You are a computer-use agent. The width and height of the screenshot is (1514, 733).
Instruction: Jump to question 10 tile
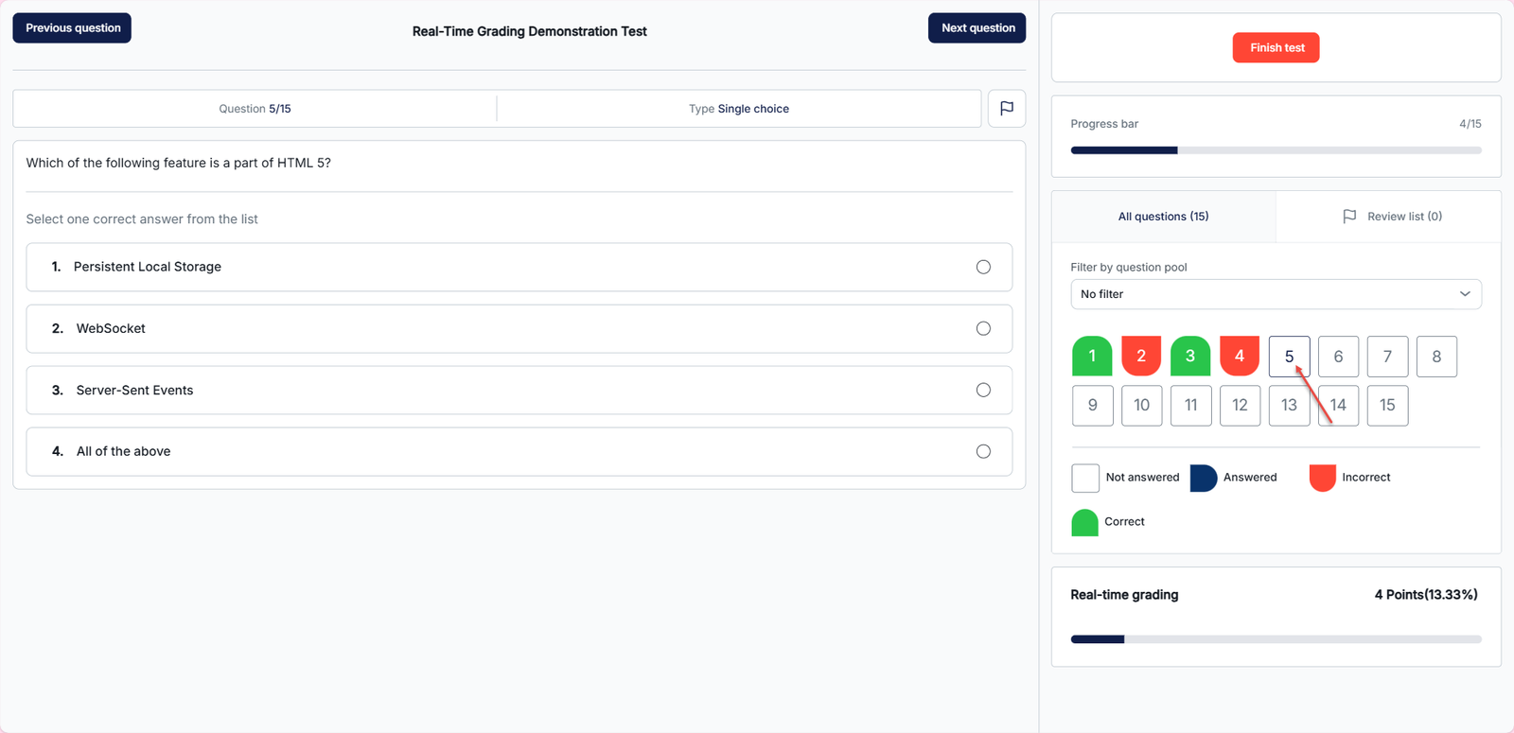(1141, 406)
